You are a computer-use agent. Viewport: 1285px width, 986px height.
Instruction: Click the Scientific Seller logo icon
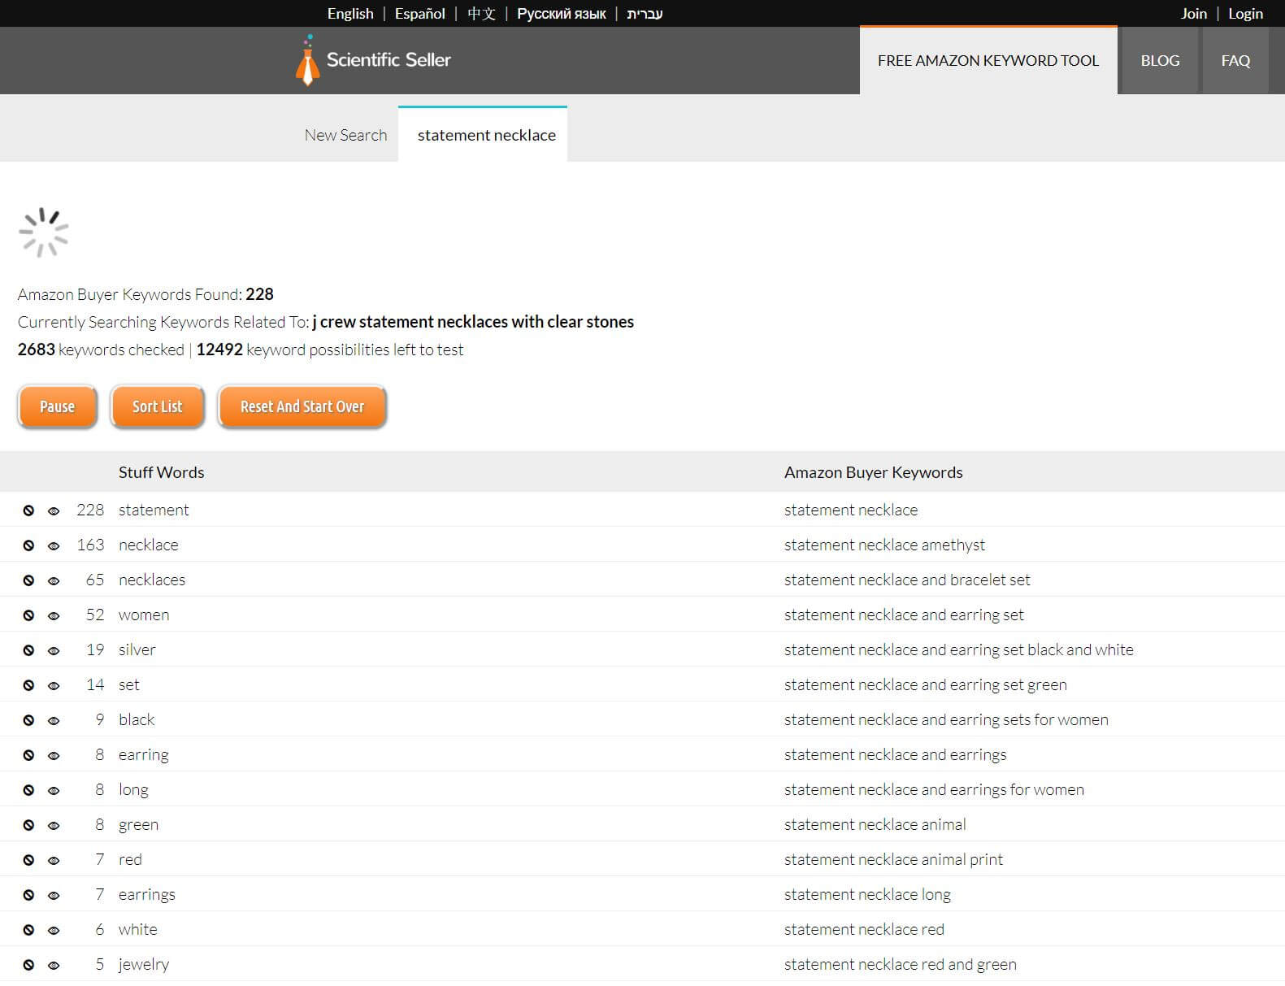coord(307,61)
